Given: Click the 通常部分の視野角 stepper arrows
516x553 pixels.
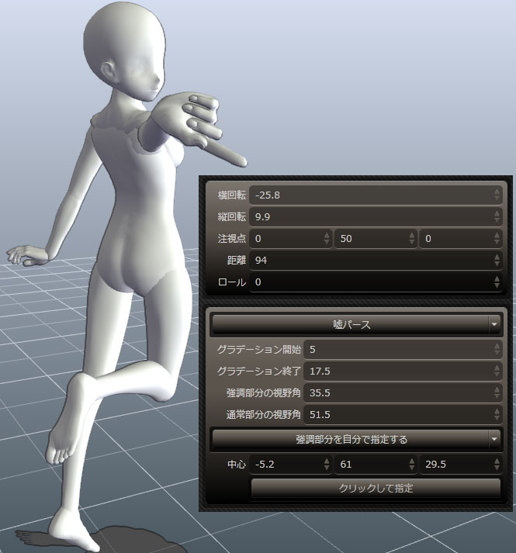Looking at the screenshot, I should click(497, 414).
